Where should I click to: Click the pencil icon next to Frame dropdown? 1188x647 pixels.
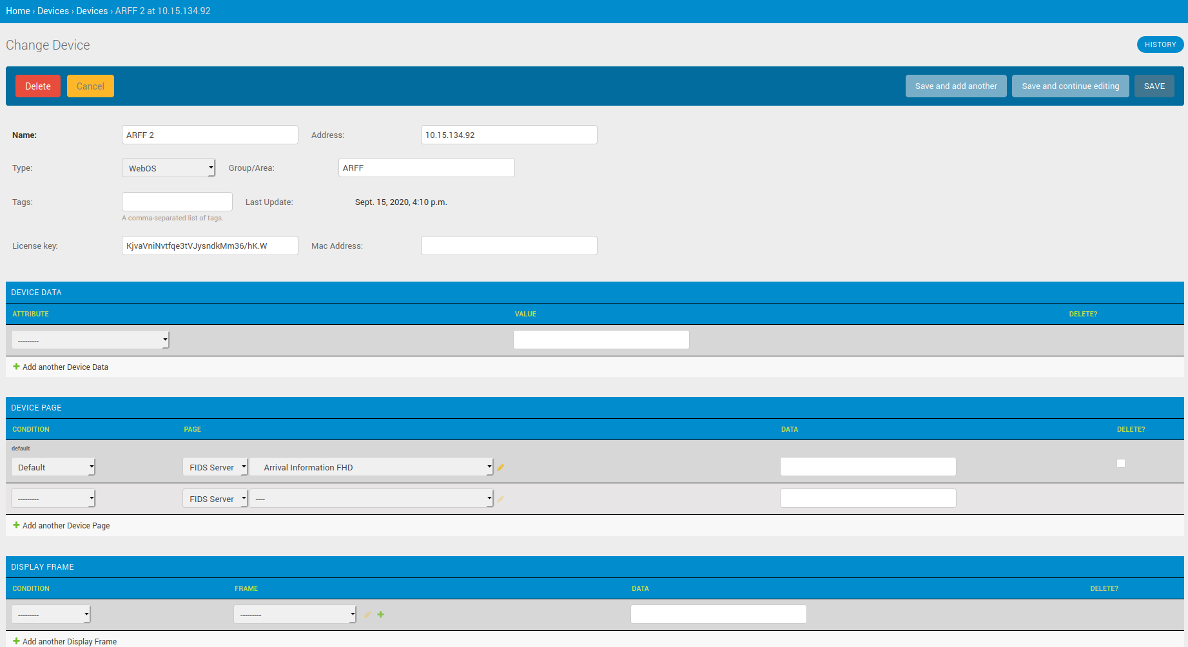point(367,615)
